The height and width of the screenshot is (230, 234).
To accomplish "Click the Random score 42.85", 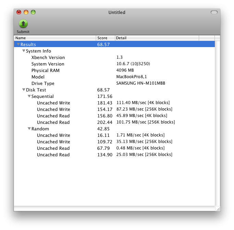I will 103,129.
